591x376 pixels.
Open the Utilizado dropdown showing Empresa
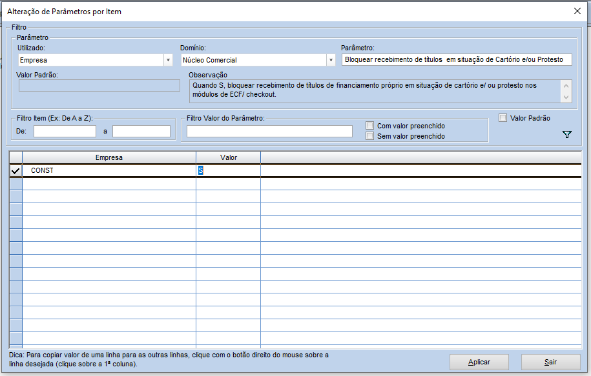[168, 60]
